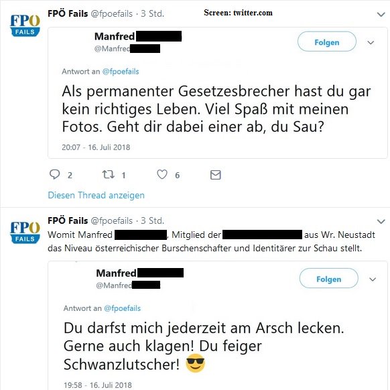Open chevron beside second Folgen button
Screen dimensions: 390x390
tap(373, 279)
